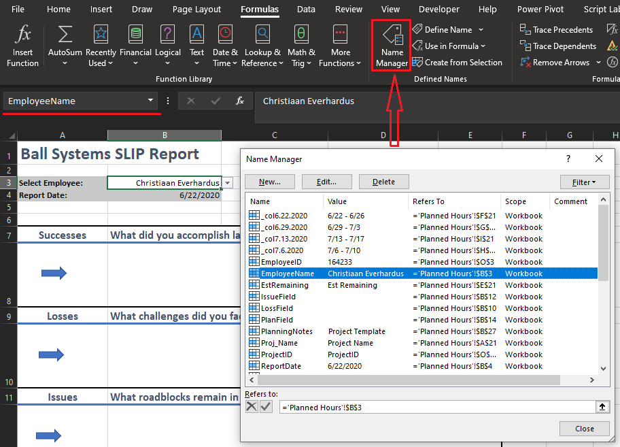Click the Refers to input field
This screenshot has width=620, height=447.
[437, 407]
